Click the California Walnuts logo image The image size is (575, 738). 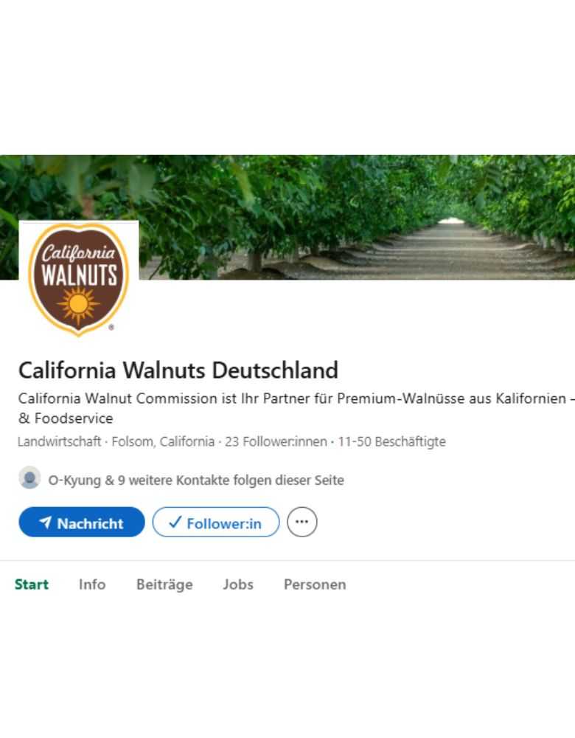click(79, 277)
